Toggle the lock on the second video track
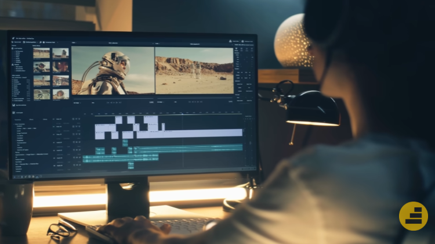435x244 pixels. coord(76,127)
